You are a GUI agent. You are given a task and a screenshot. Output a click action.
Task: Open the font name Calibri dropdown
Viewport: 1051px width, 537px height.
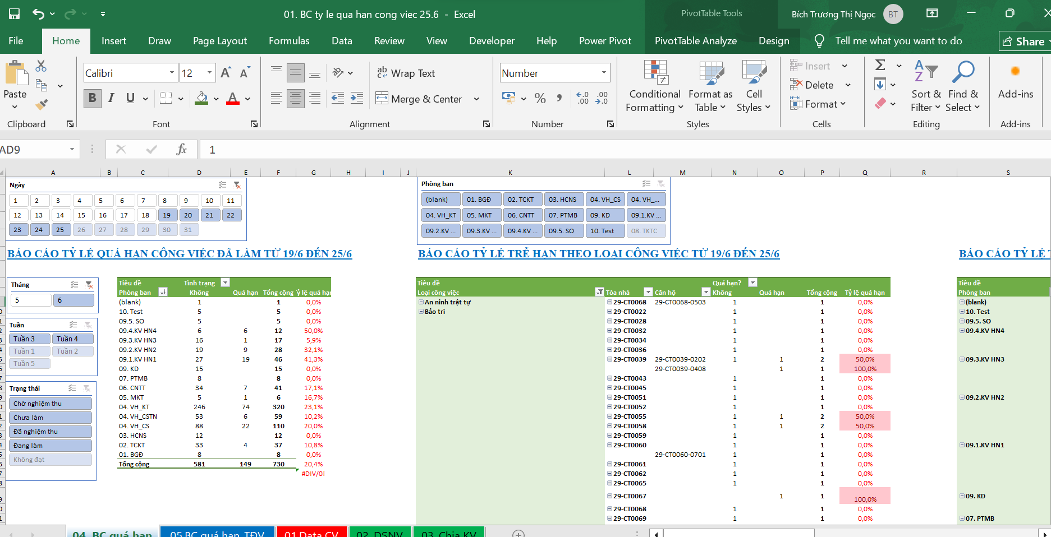point(172,73)
